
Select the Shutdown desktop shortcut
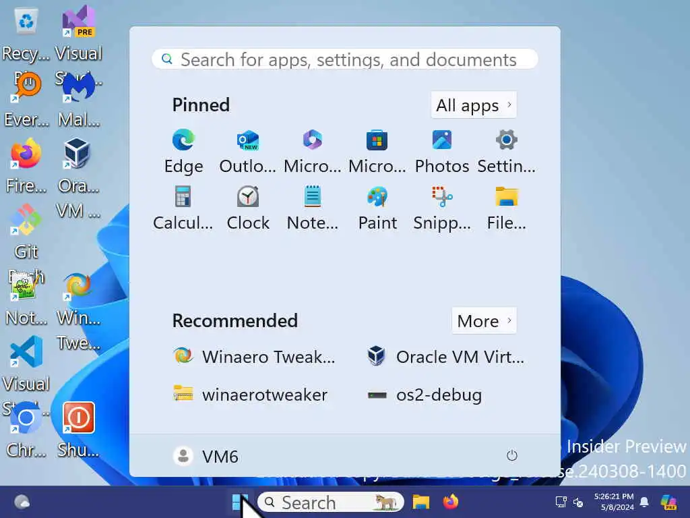78,431
